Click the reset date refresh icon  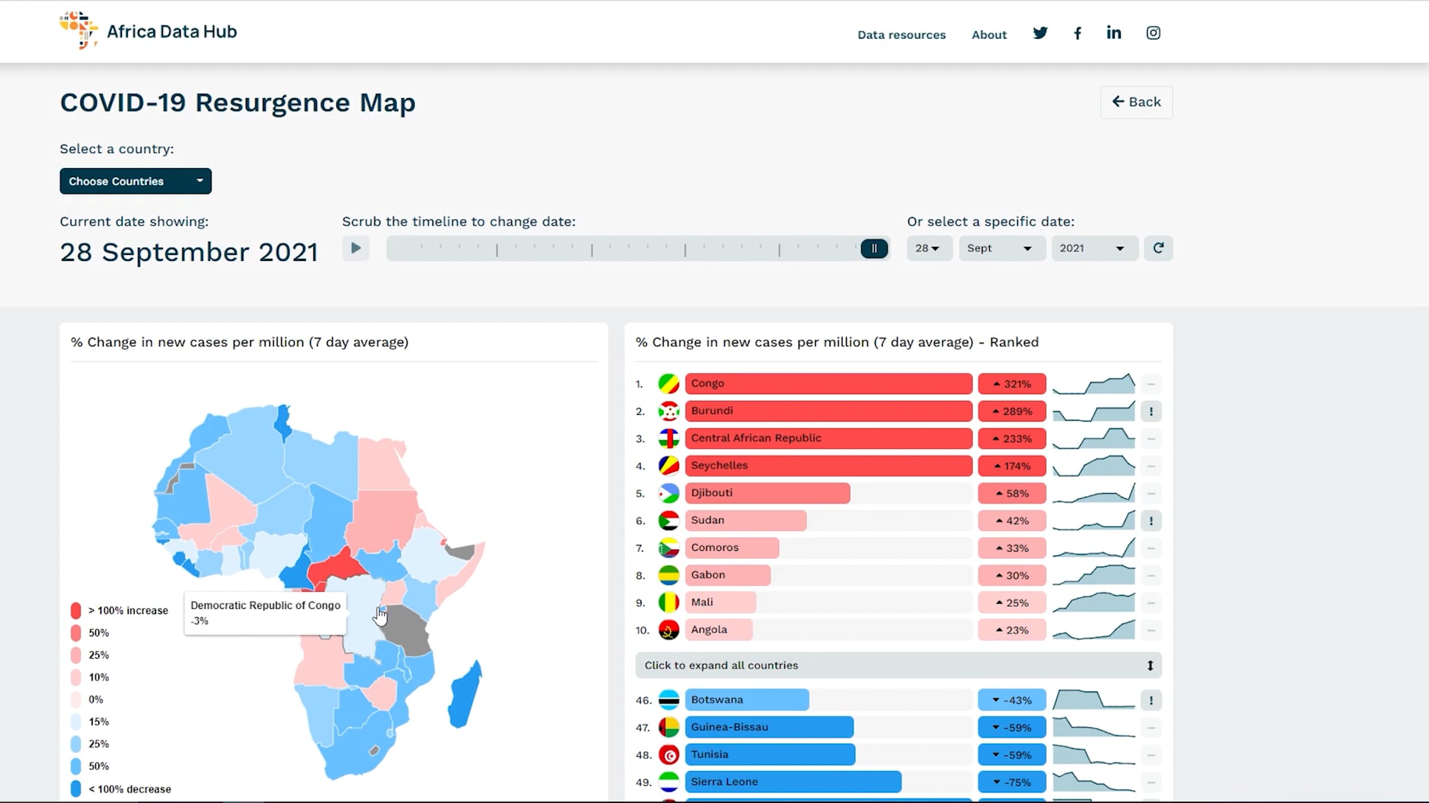[1158, 248]
